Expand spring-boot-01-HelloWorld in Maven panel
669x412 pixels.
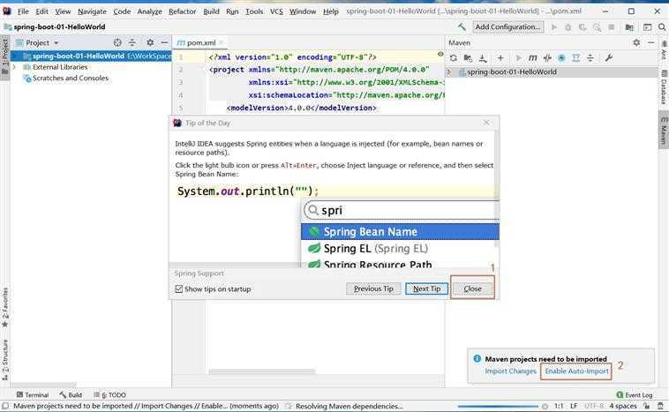coord(449,72)
